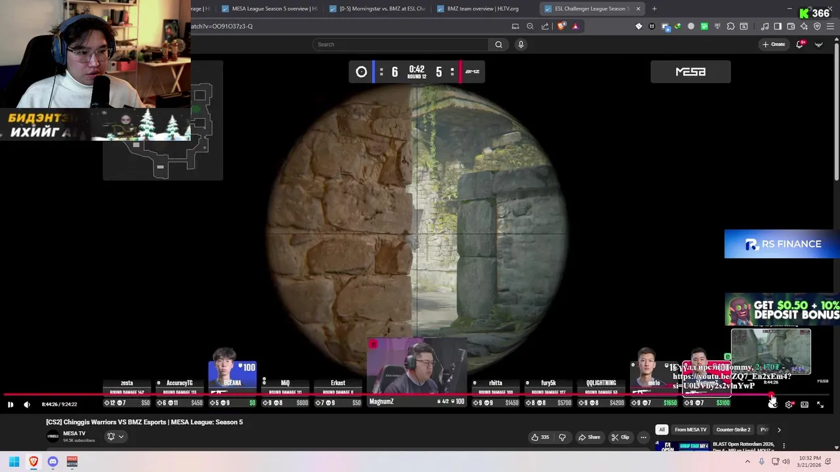Like the video with thumbs-up 335

click(541, 437)
